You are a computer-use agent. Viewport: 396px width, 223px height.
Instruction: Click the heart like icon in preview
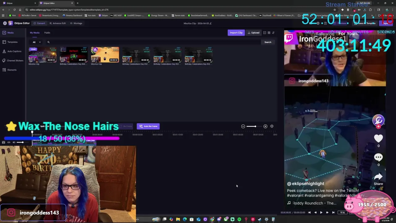pyautogui.click(x=378, y=138)
